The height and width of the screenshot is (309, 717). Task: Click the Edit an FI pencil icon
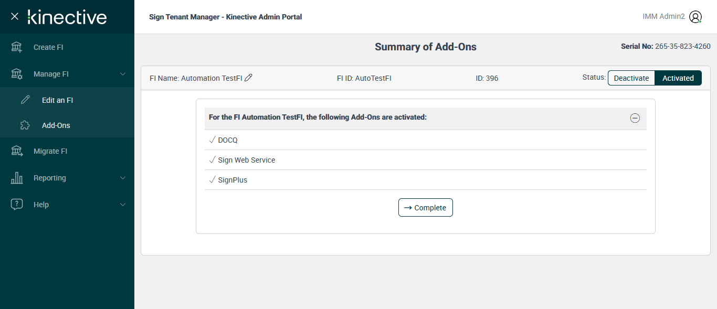[25, 100]
